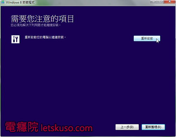Refresh with 重新整理(R) button

(153, 127)
